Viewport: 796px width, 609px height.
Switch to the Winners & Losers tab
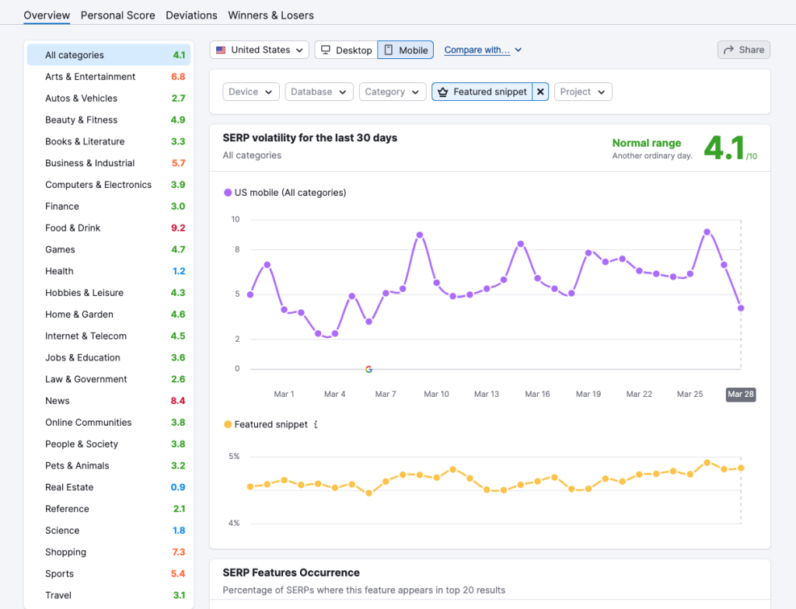[x=271, y=15]
